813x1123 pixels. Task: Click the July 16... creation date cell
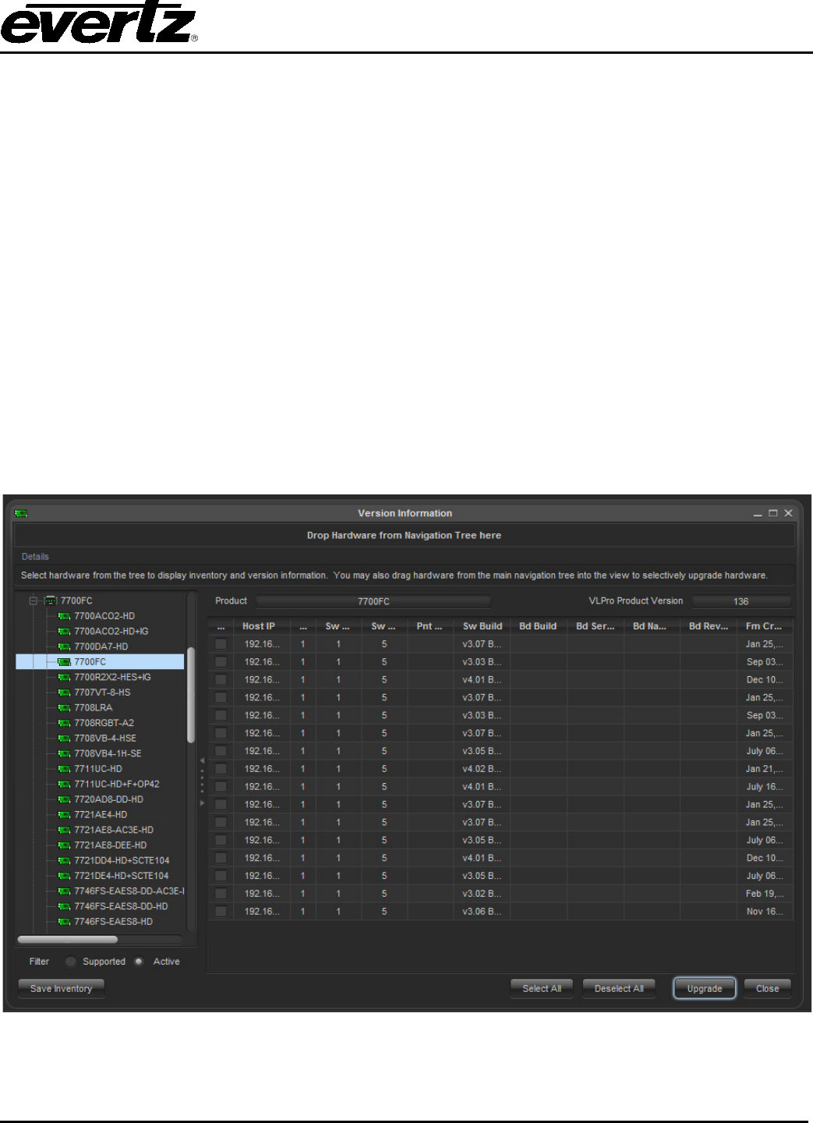point(765,787)
